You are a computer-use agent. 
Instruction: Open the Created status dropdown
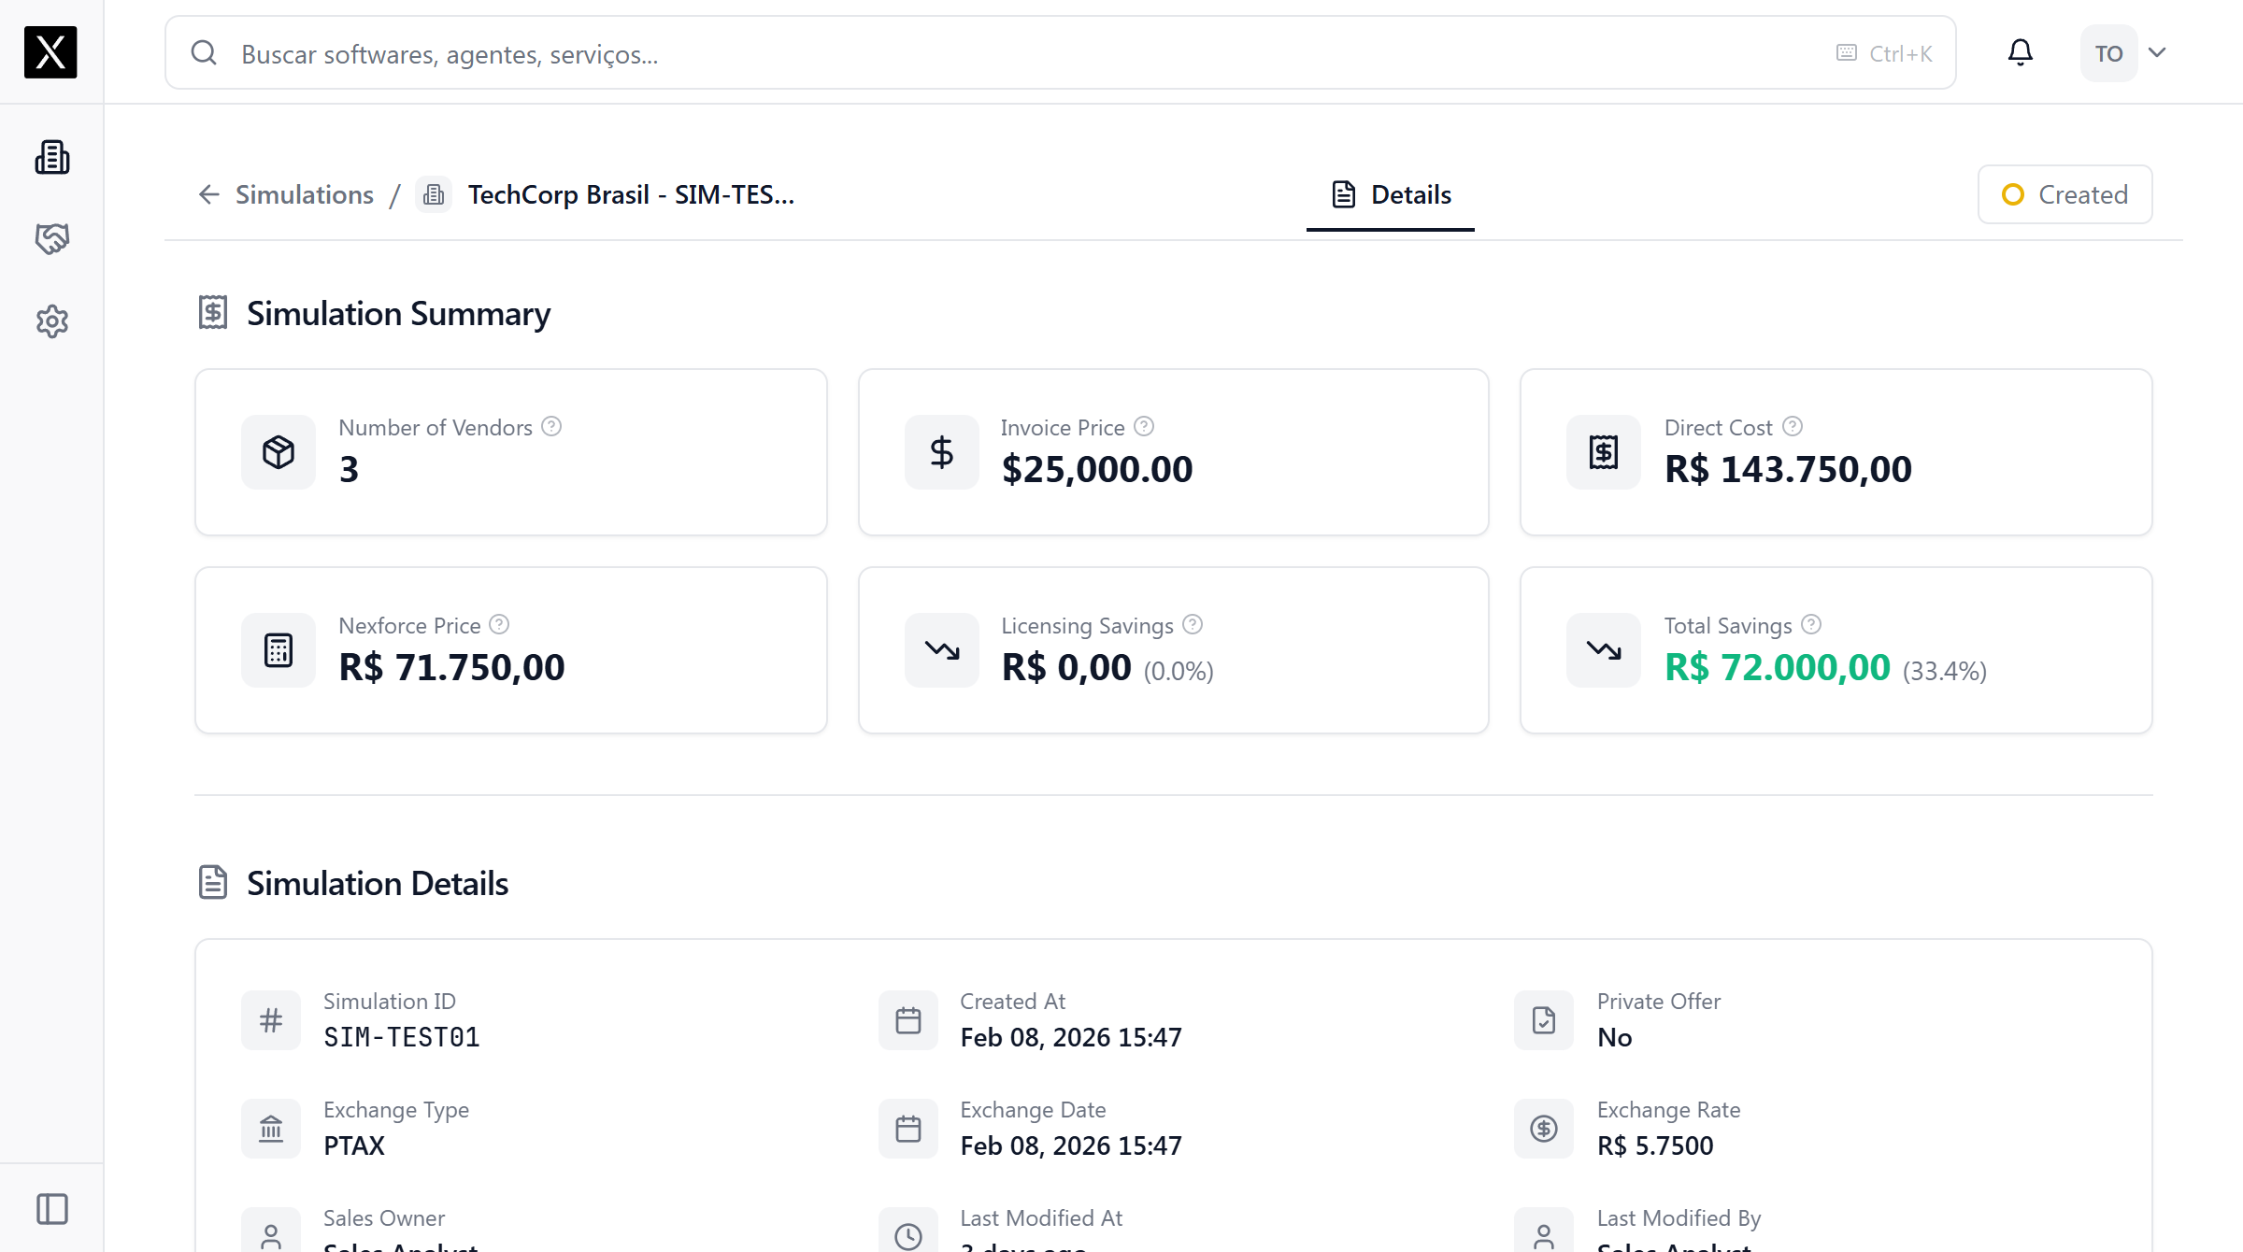[x=2064, y=194]
